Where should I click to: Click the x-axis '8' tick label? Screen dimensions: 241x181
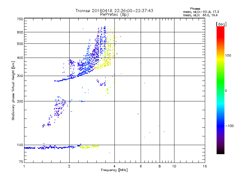click(x=160, y=166)
